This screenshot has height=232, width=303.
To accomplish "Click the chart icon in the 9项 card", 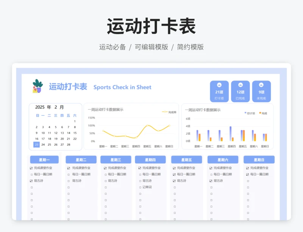I will (261, 85).
